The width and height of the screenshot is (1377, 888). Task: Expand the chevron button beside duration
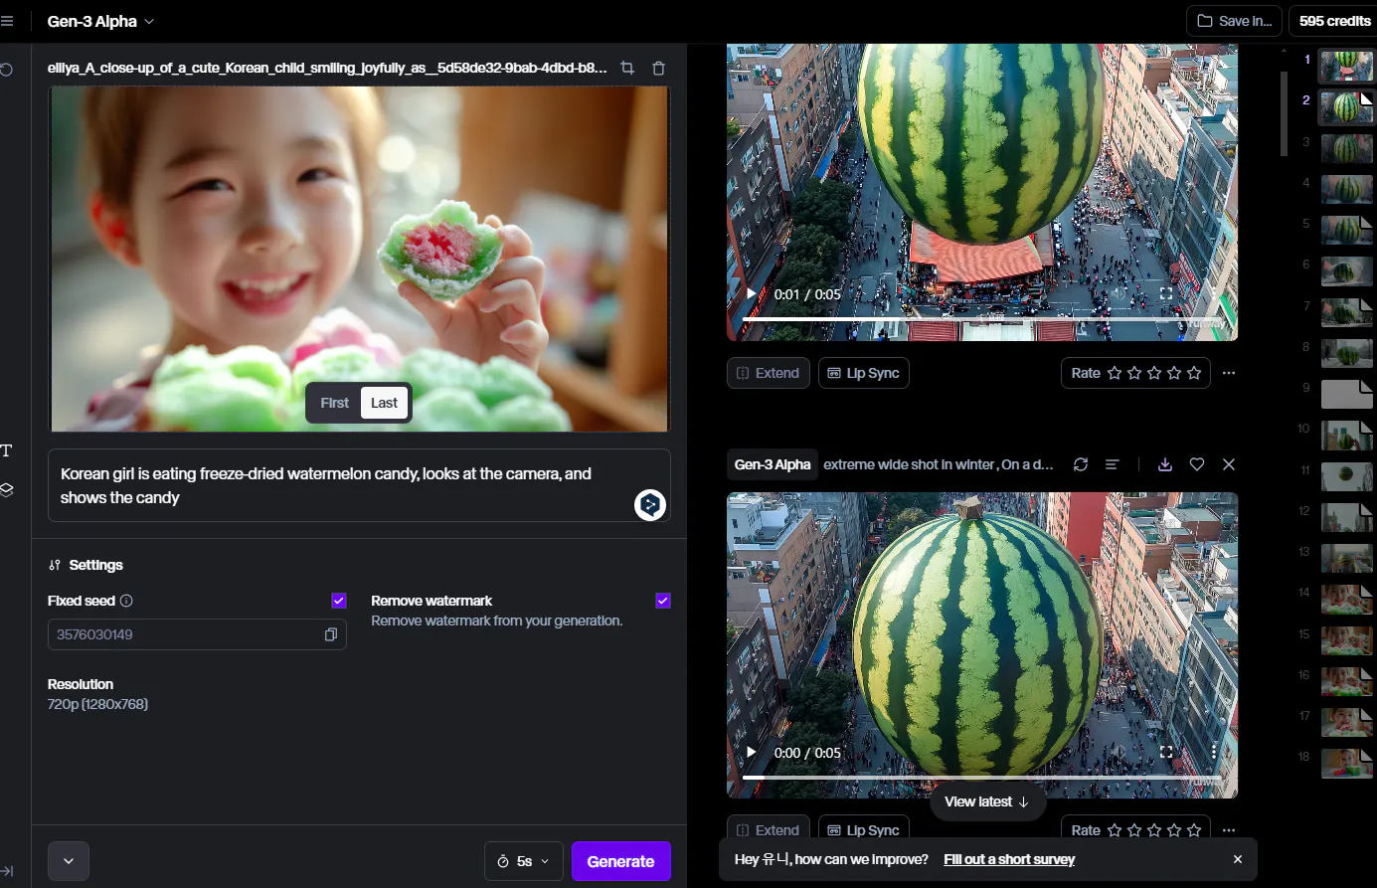click(69, 861)
